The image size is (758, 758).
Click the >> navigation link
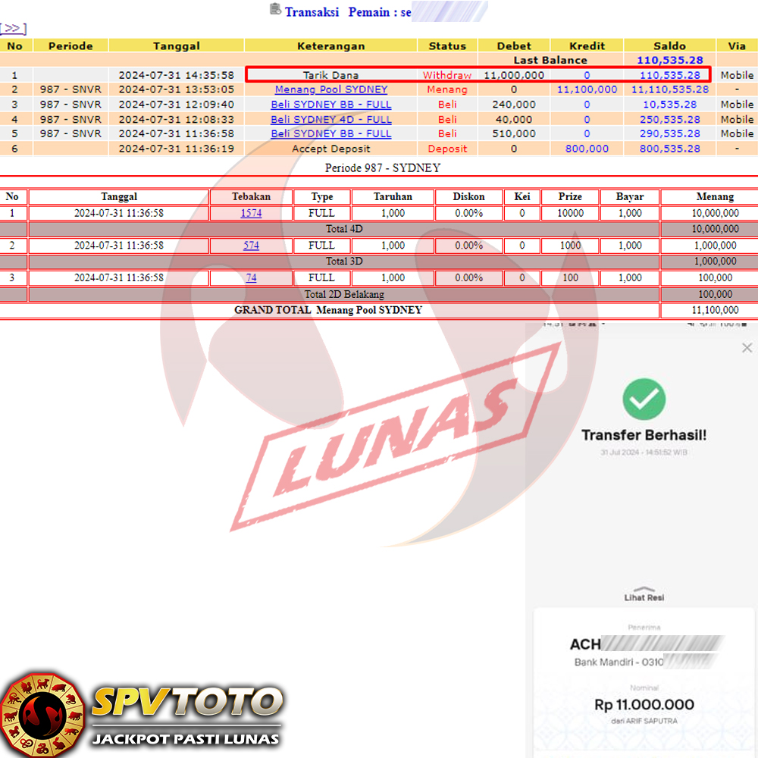click(x=13, y=29)
